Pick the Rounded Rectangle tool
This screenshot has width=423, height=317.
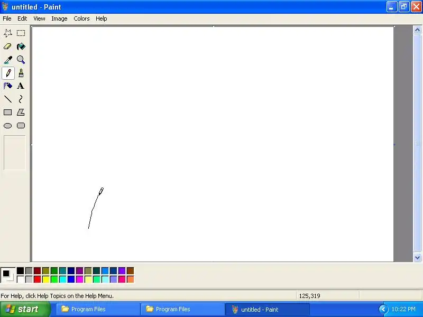click(x=21, y=126)
